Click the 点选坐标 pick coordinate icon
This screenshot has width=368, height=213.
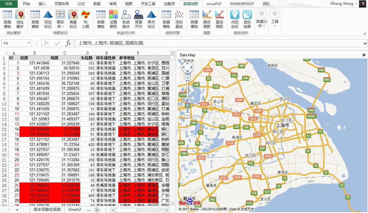point(235,19)
